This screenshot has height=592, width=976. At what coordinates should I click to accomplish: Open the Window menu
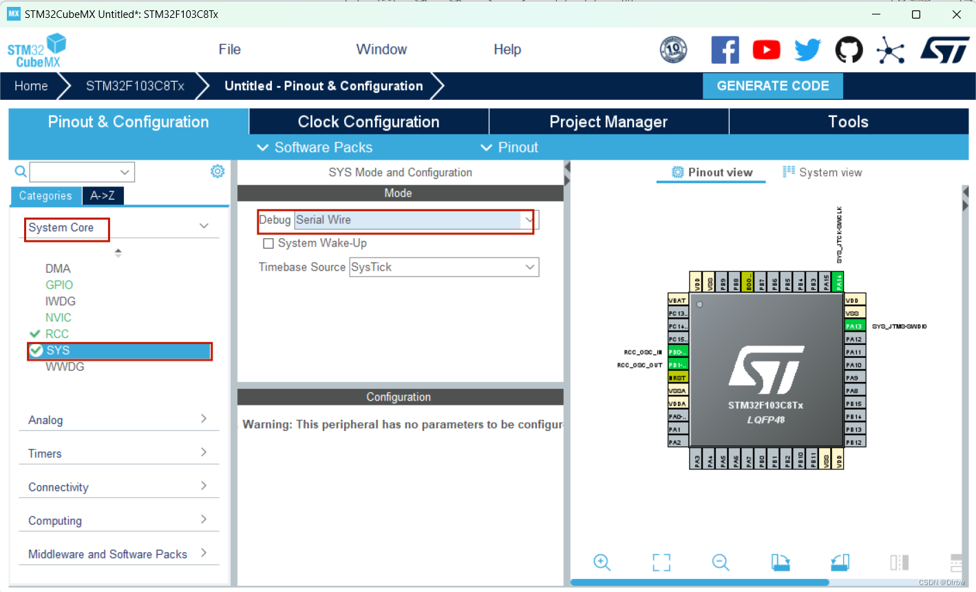pyautogui.click(x=381, y=50)
